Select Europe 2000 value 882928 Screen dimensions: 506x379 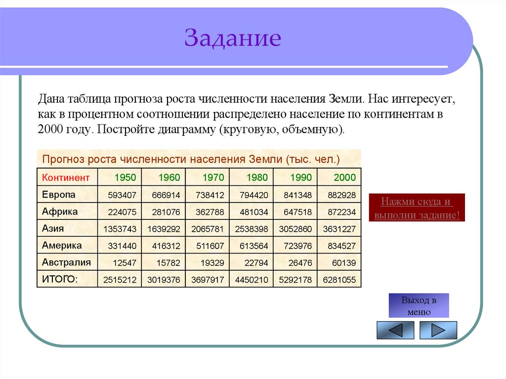pyautogui.click(x=339, y=195)
